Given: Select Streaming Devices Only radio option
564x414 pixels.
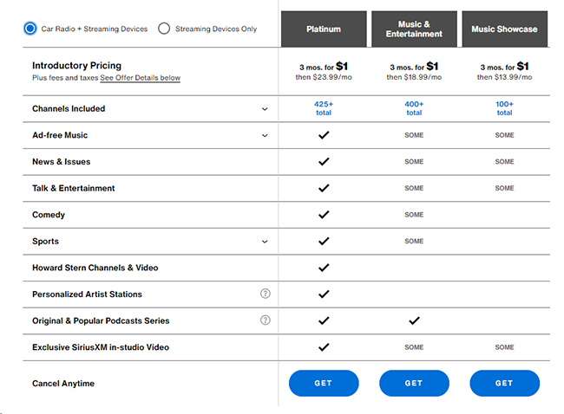Looking at the screenshot, I should click(x=164, y=29).
